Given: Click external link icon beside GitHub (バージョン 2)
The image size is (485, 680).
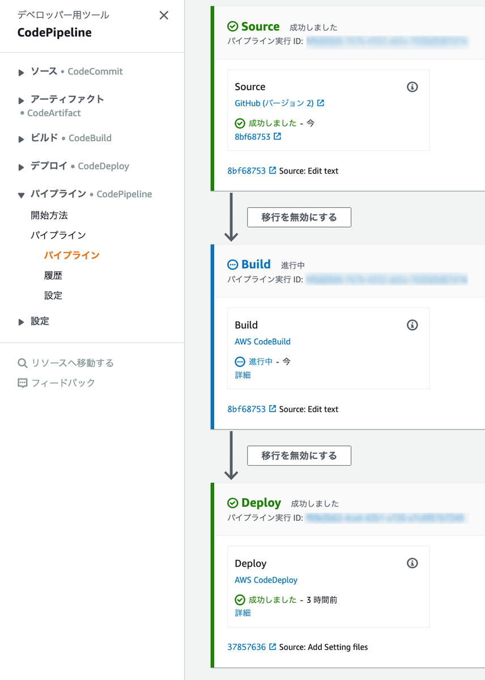Looking at the screenshot, I should (x=321, y=103).
